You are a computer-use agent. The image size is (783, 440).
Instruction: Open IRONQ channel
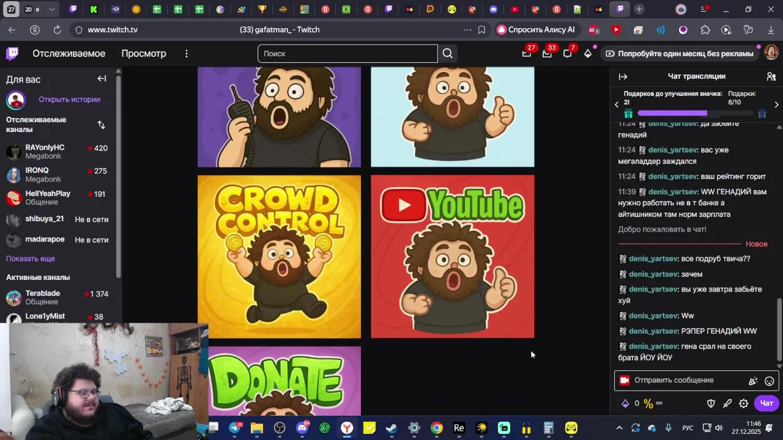[x=58, y=175]
